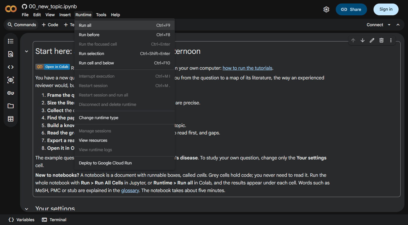
Task: Click the Share button
Action: pos(351,9)
